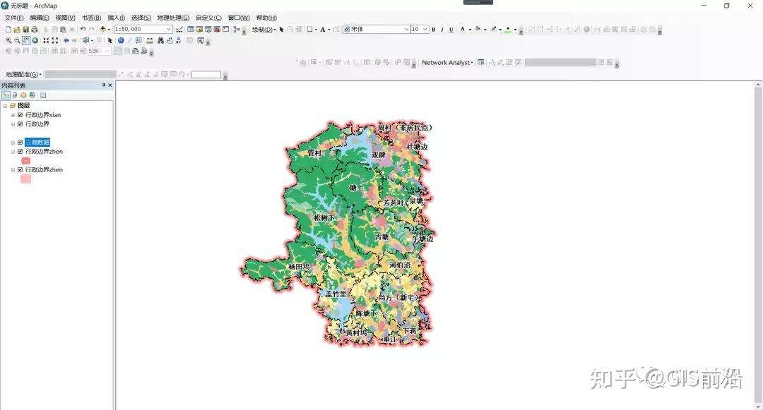Toggle the bottom 行政边界zhen layer checkbox

20,169
